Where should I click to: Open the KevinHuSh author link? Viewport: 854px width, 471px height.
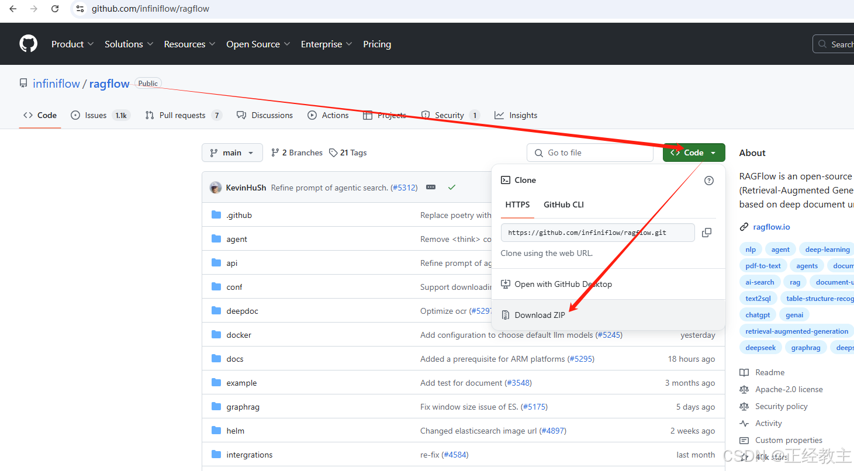pos(246,188)
